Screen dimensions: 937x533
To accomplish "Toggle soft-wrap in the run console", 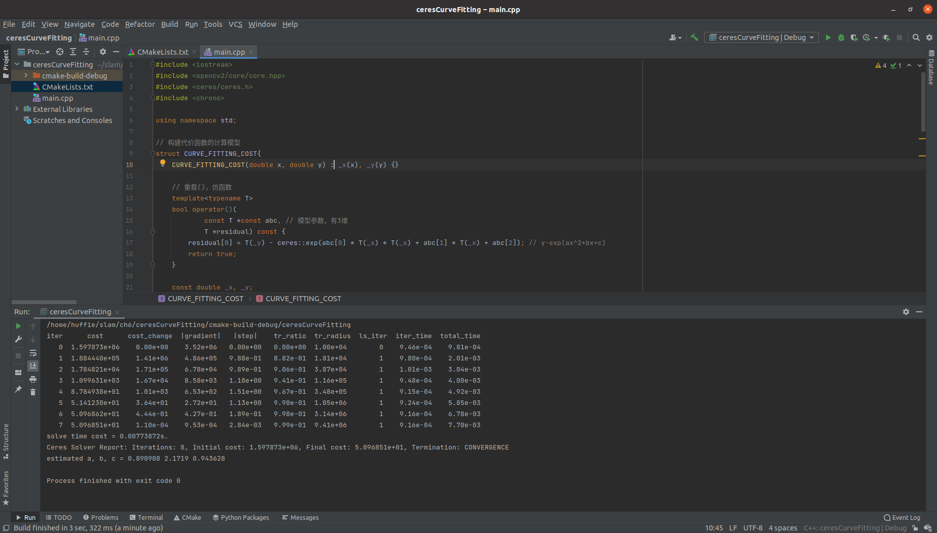I will 33,352.
